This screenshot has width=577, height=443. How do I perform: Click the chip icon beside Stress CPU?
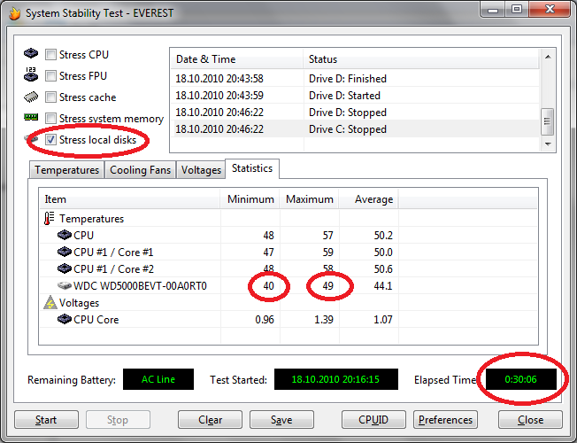[x=31, y=53]
